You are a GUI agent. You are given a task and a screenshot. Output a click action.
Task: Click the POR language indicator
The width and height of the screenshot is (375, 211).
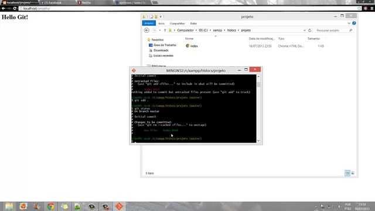click(x=347, y=206)
